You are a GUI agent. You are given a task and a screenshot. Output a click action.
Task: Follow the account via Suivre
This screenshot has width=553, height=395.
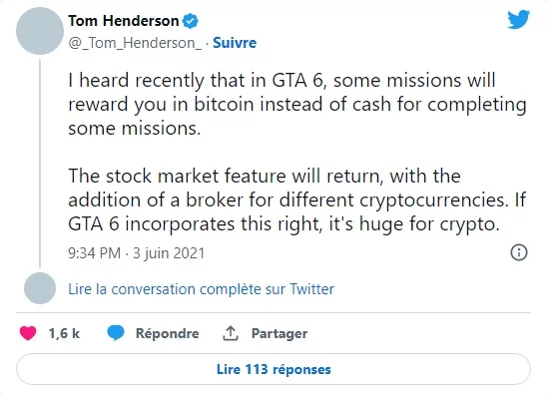pos(235,43)
